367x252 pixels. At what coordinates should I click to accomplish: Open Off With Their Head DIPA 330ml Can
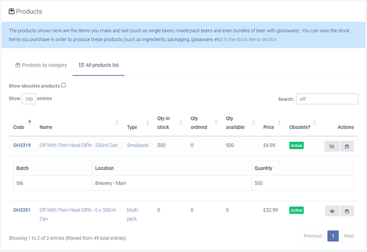(79, 145)
